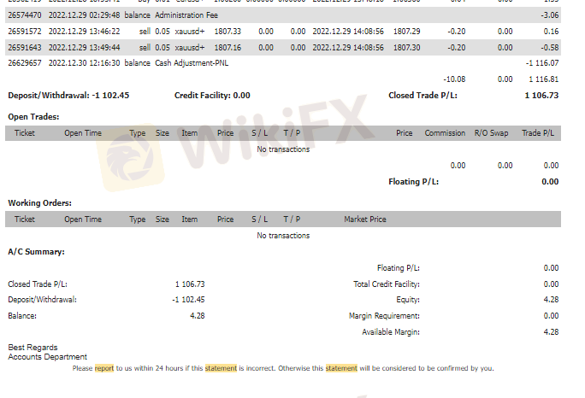The image size is (585, 398).
Task: Select Equity value 4.28
Action: pyautogui.click(x=551, y=300)
